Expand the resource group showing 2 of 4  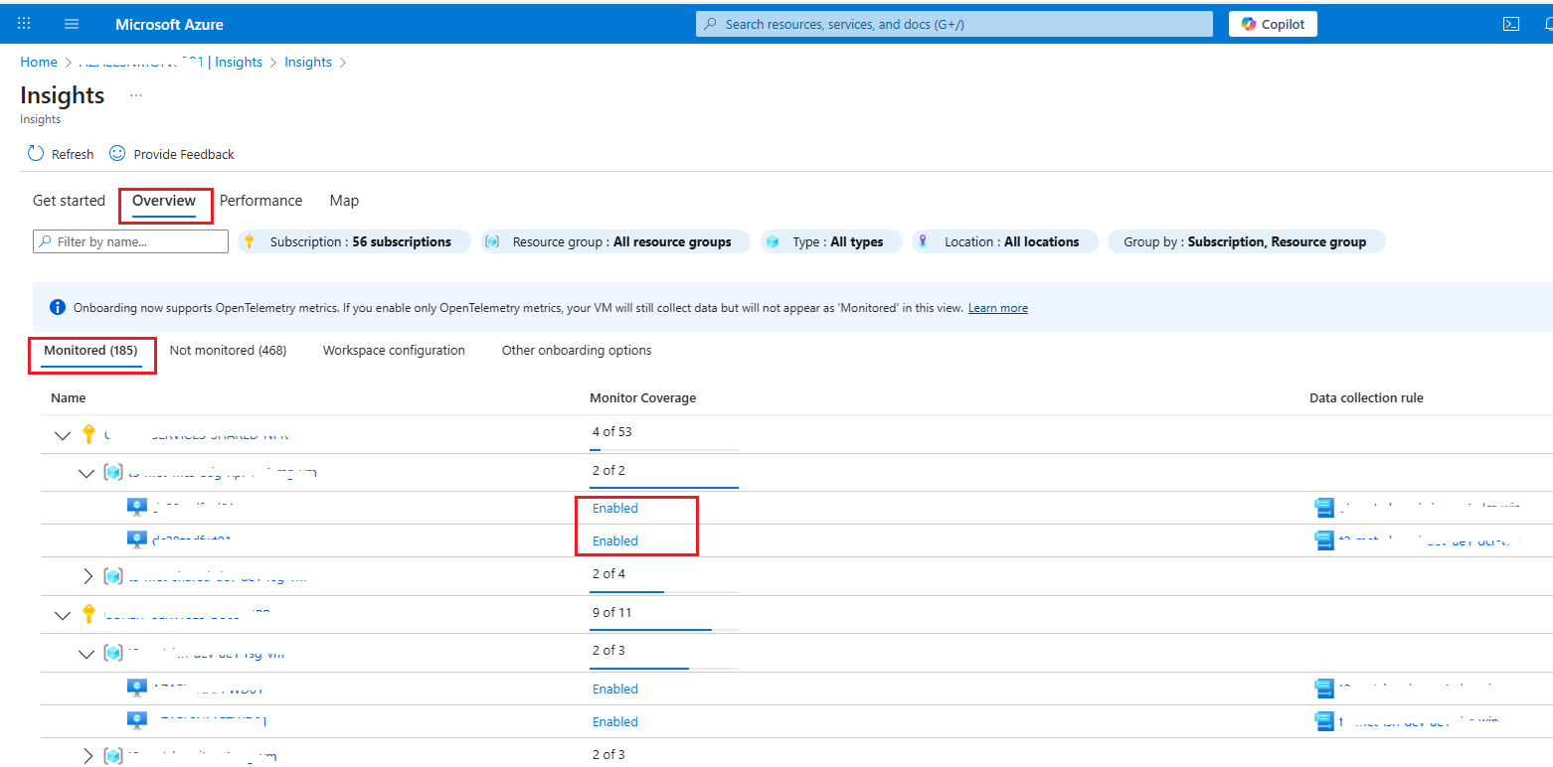point(87,576)
